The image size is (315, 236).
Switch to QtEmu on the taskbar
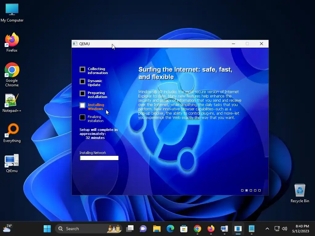pyautogui.click(x=224, y=229)
